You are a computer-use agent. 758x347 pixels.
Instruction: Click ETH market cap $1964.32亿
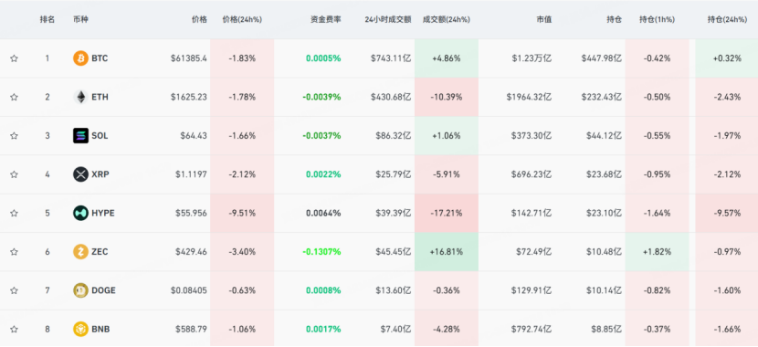pos(529,97)
